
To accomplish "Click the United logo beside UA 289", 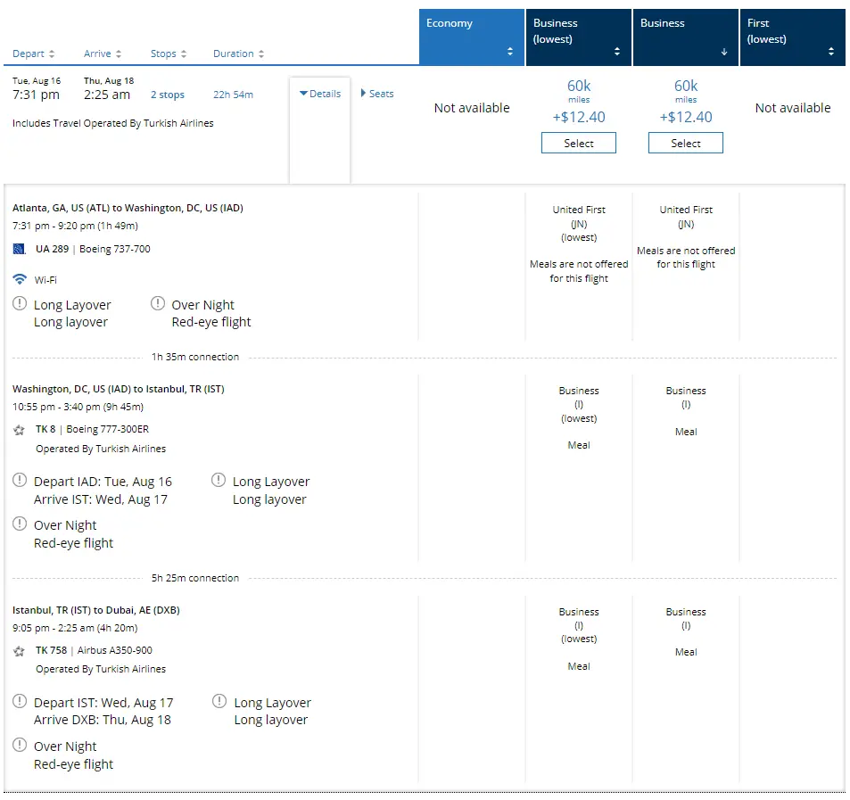I will 20,249.
